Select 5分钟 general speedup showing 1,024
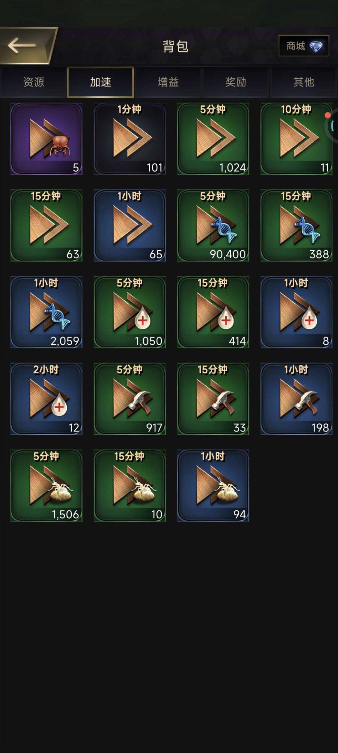338x753 pixels. click(x=213, y=139)
